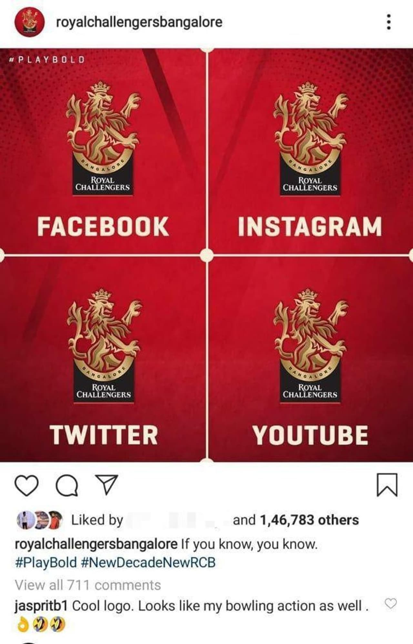Open the royalchallengersbangalore username in the header

139,22
